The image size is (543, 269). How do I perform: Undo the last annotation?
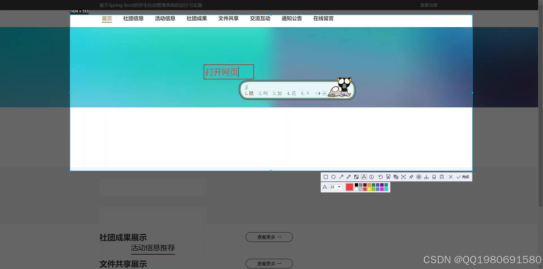(x=380, y=177)
